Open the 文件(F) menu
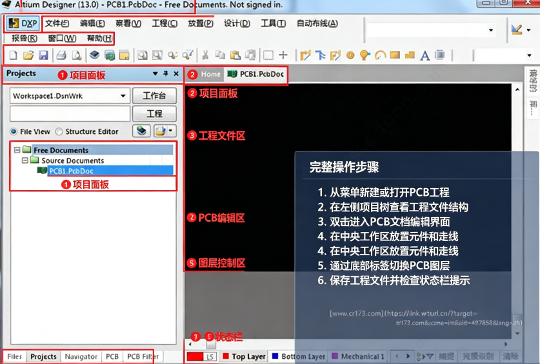This screenshot has height=364, width=540. [x=57, y=23]
